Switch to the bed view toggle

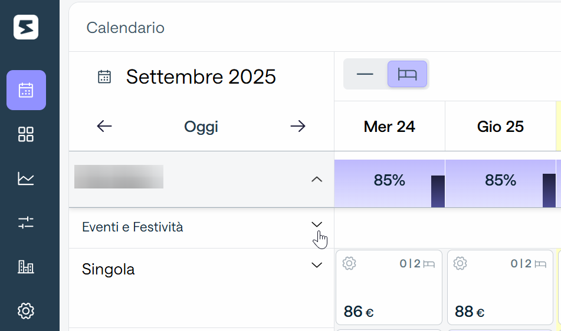pos(407,74)
